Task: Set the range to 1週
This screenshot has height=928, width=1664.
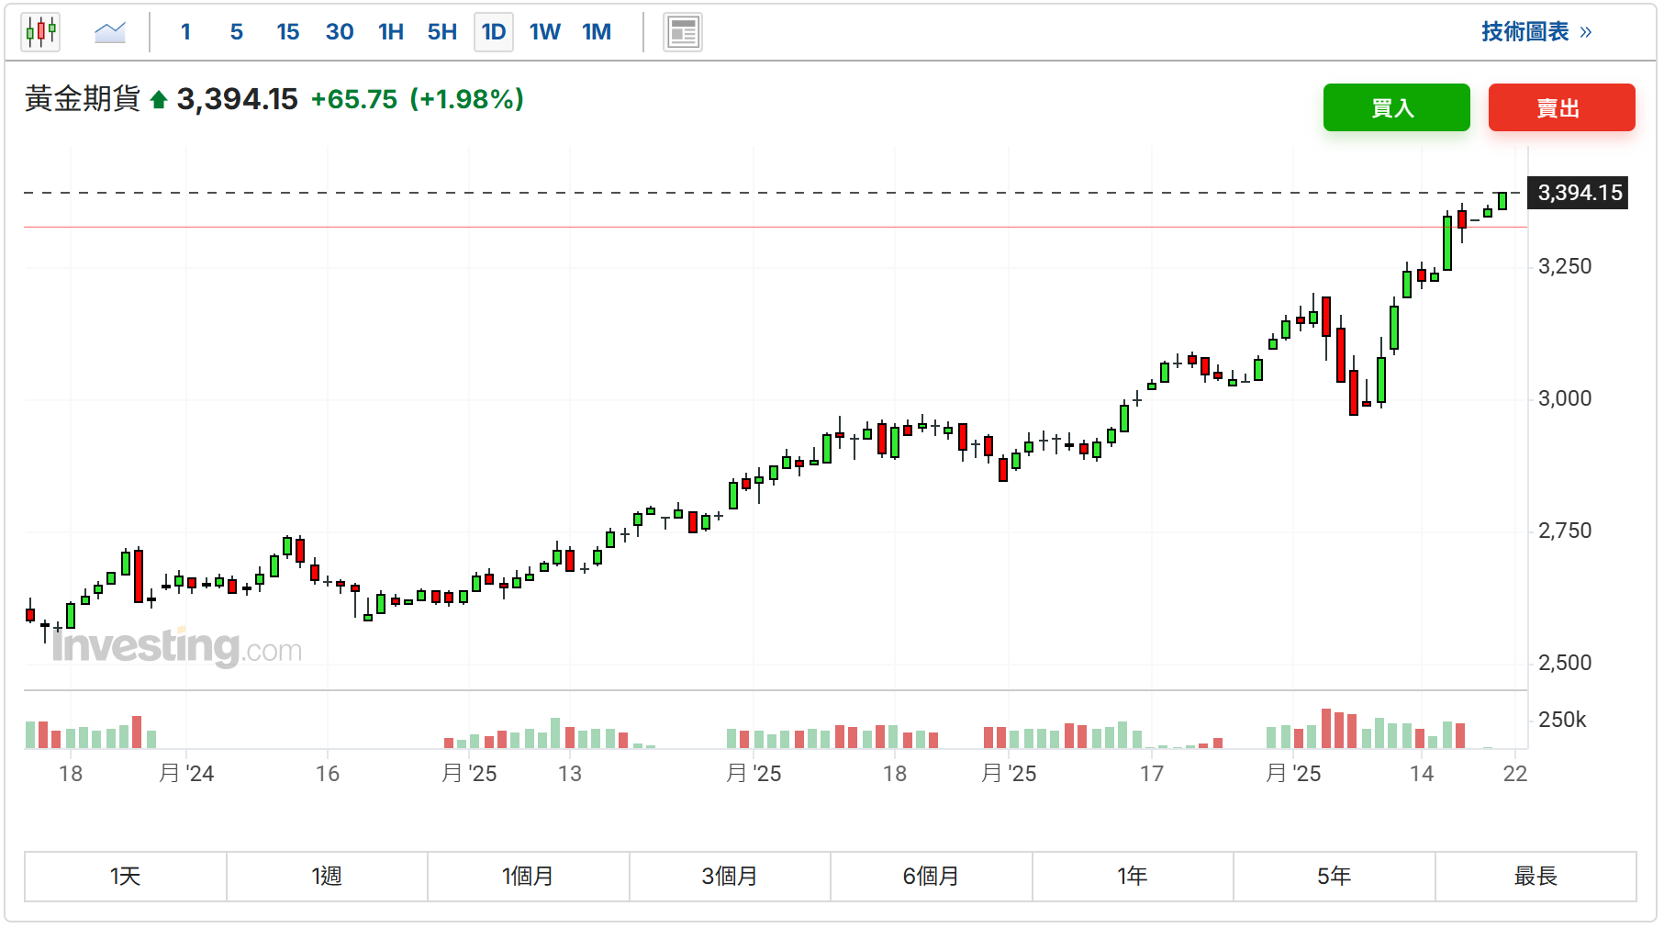Action: (327, 877)
